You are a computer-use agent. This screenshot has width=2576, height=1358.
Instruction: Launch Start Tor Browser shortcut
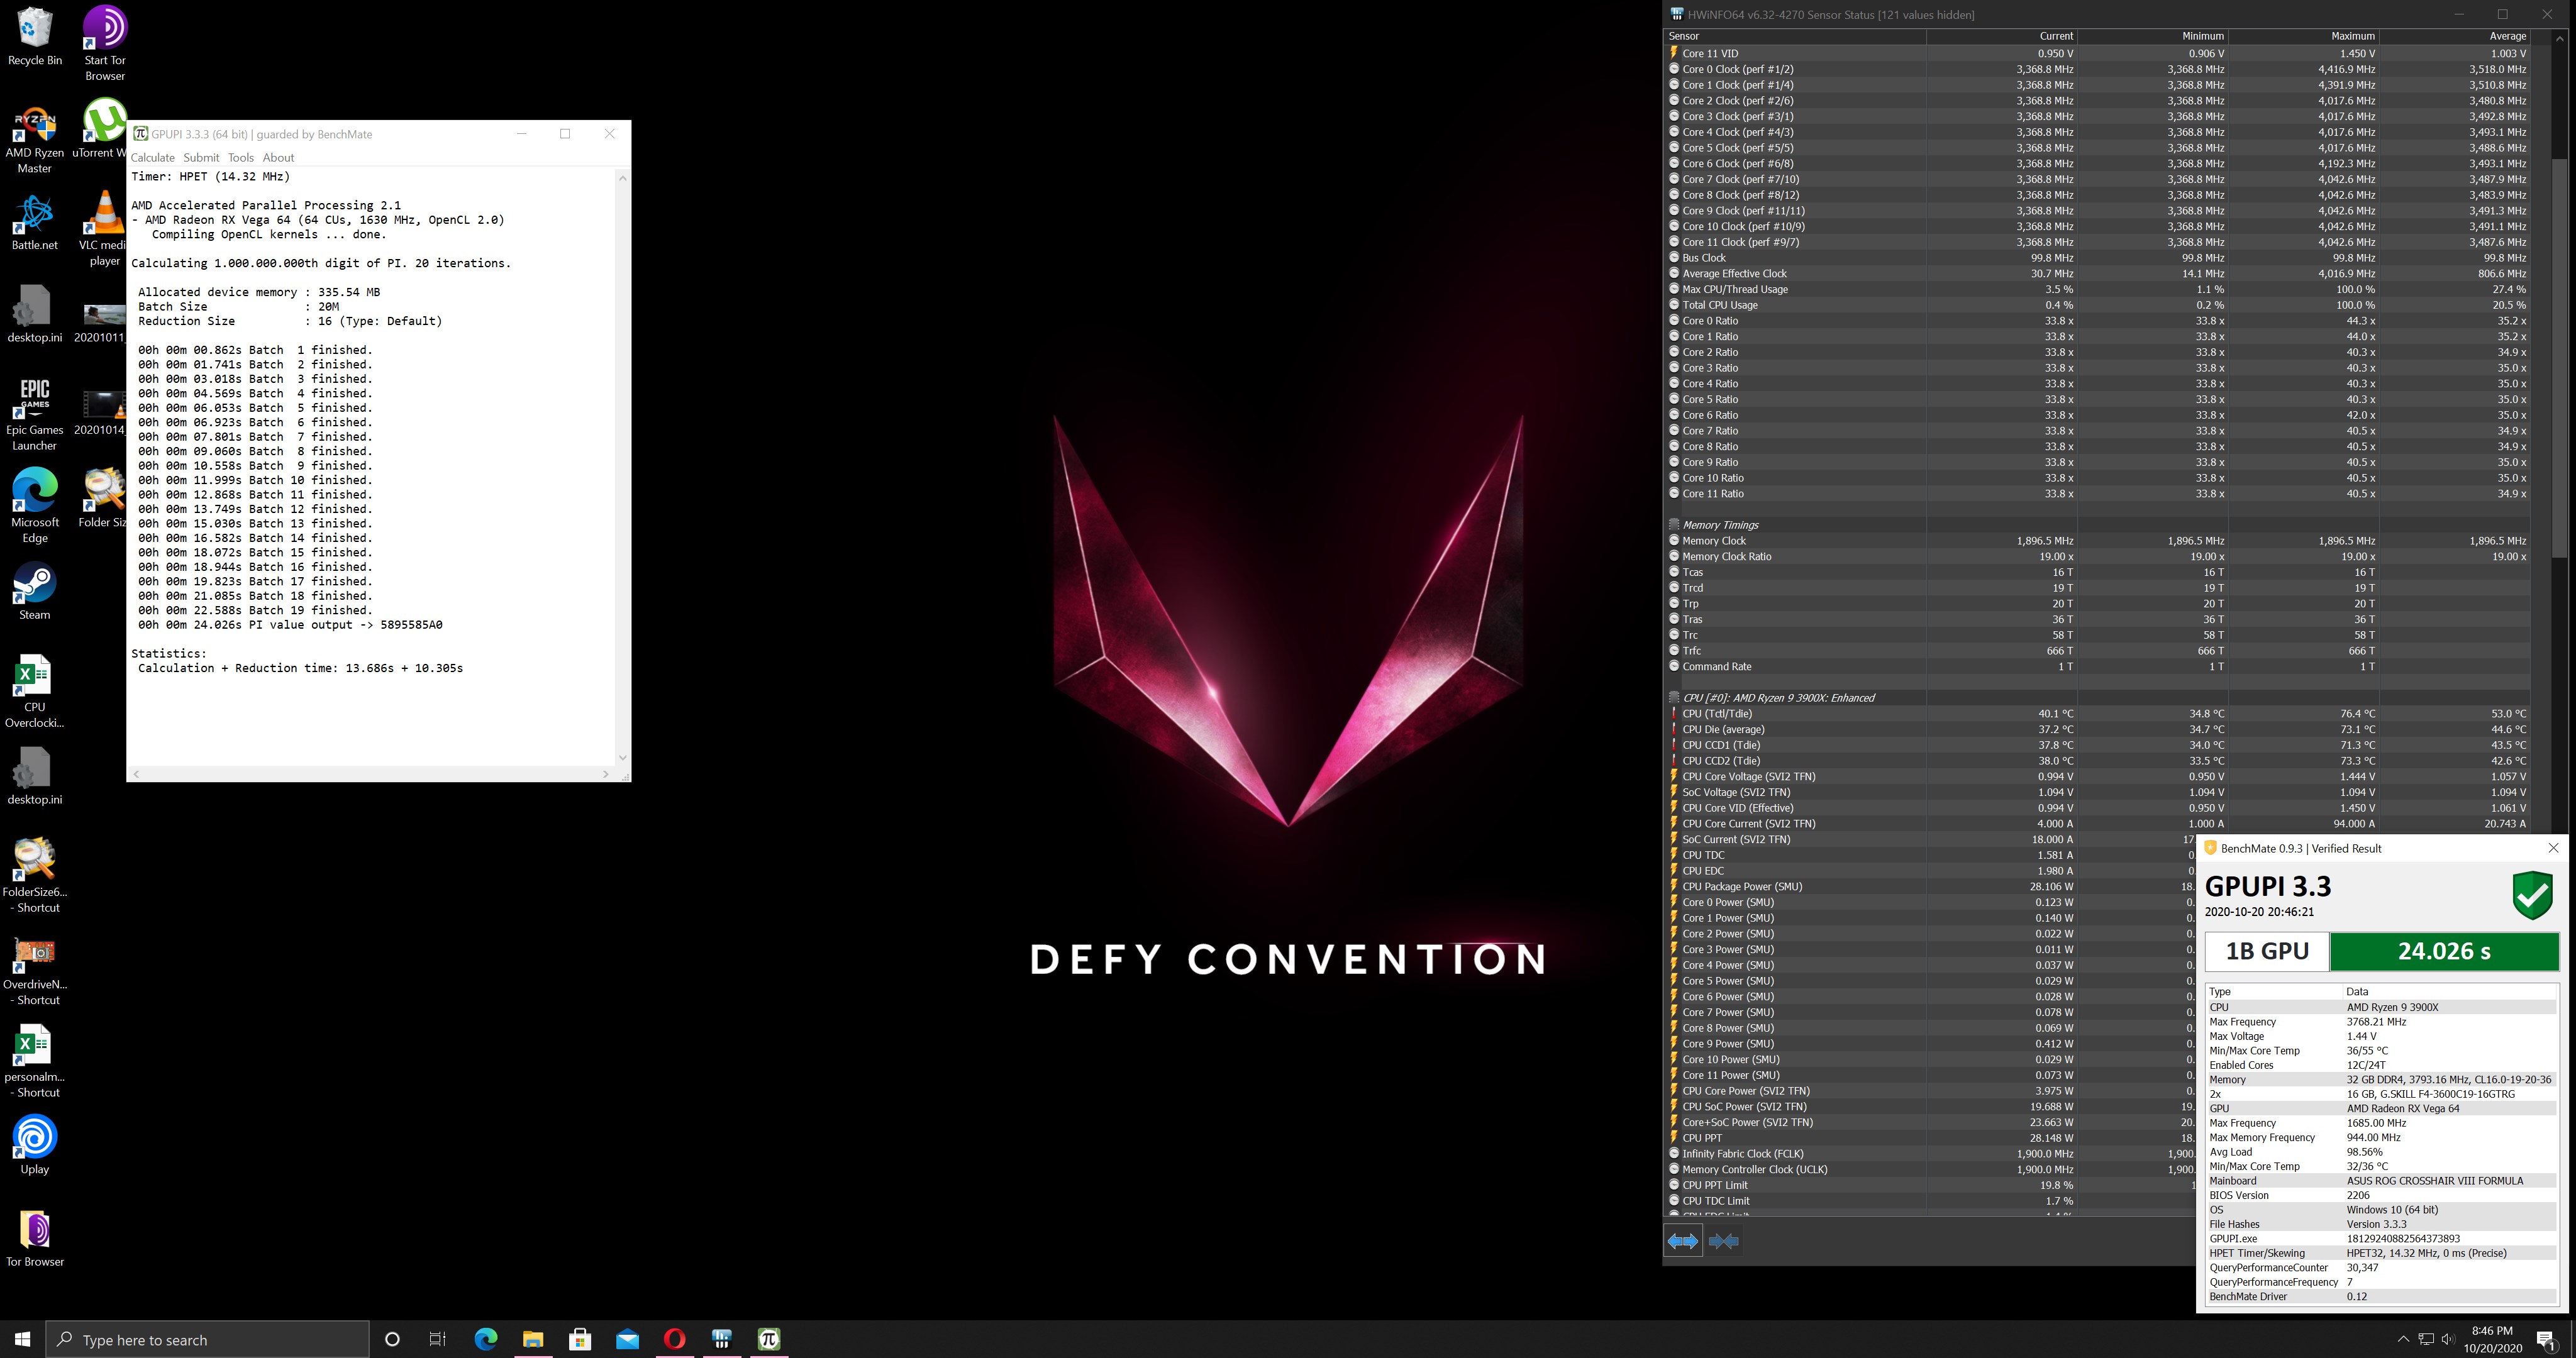tap(104, 43)
